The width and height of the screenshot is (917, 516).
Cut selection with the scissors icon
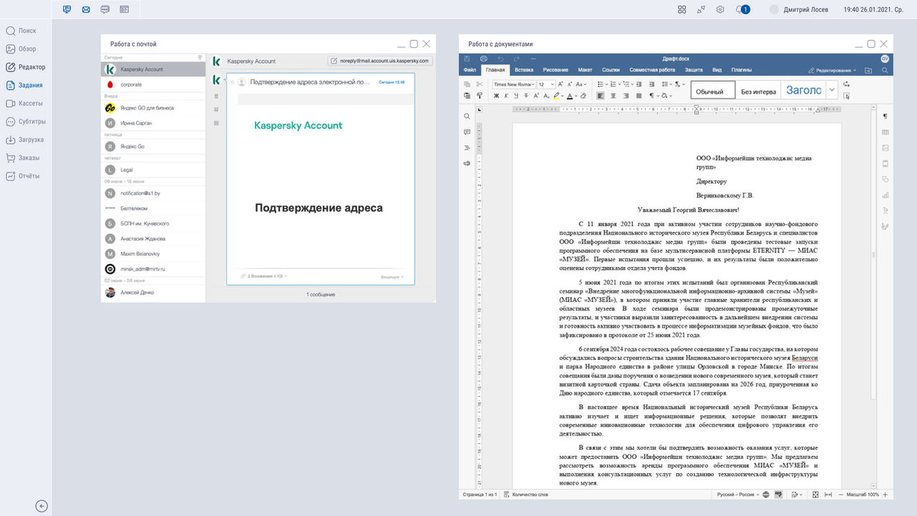(479, 84)
